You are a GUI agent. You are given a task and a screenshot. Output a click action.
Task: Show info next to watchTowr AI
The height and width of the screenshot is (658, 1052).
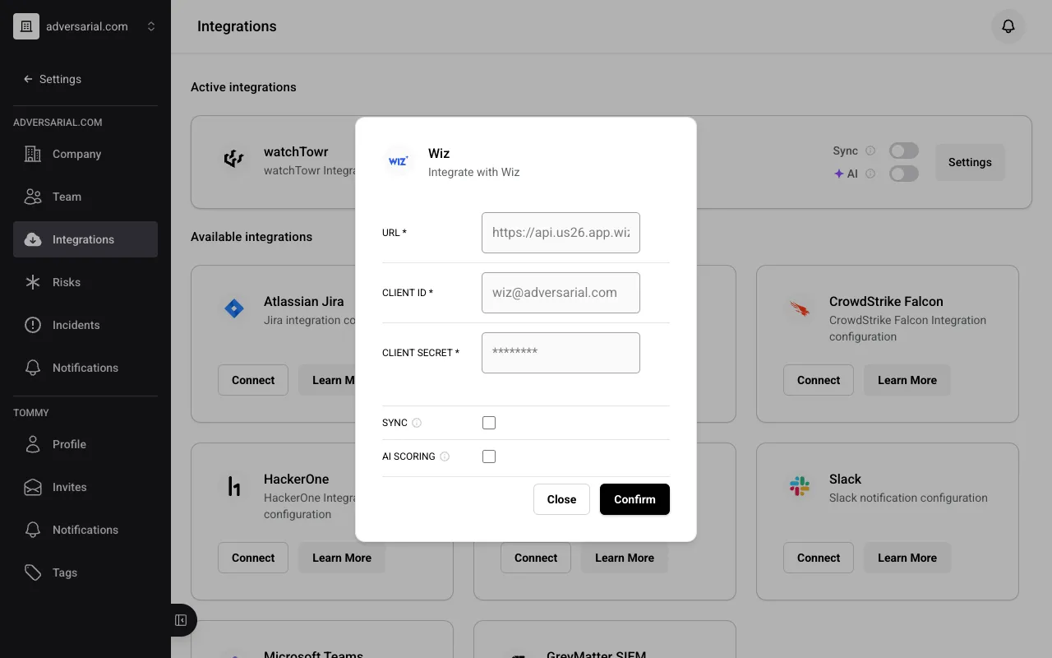click(870, 174)
